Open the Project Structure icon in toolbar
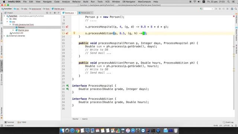Image resolution: width=238 pixels, height=134 pixels. pyautogui.click(x=232, y=9)
